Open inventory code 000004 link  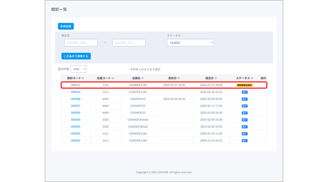click(x=75, y=120)
